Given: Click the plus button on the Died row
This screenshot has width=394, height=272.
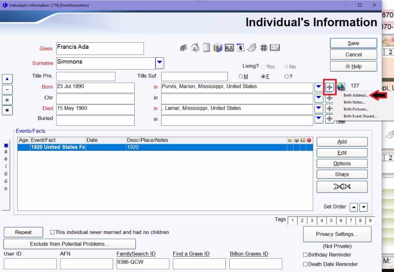Looking at the screenshot, I should [329, 108].
